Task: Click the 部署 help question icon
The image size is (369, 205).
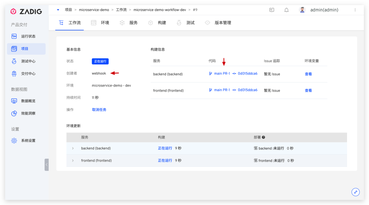Action: coord(263,138)
